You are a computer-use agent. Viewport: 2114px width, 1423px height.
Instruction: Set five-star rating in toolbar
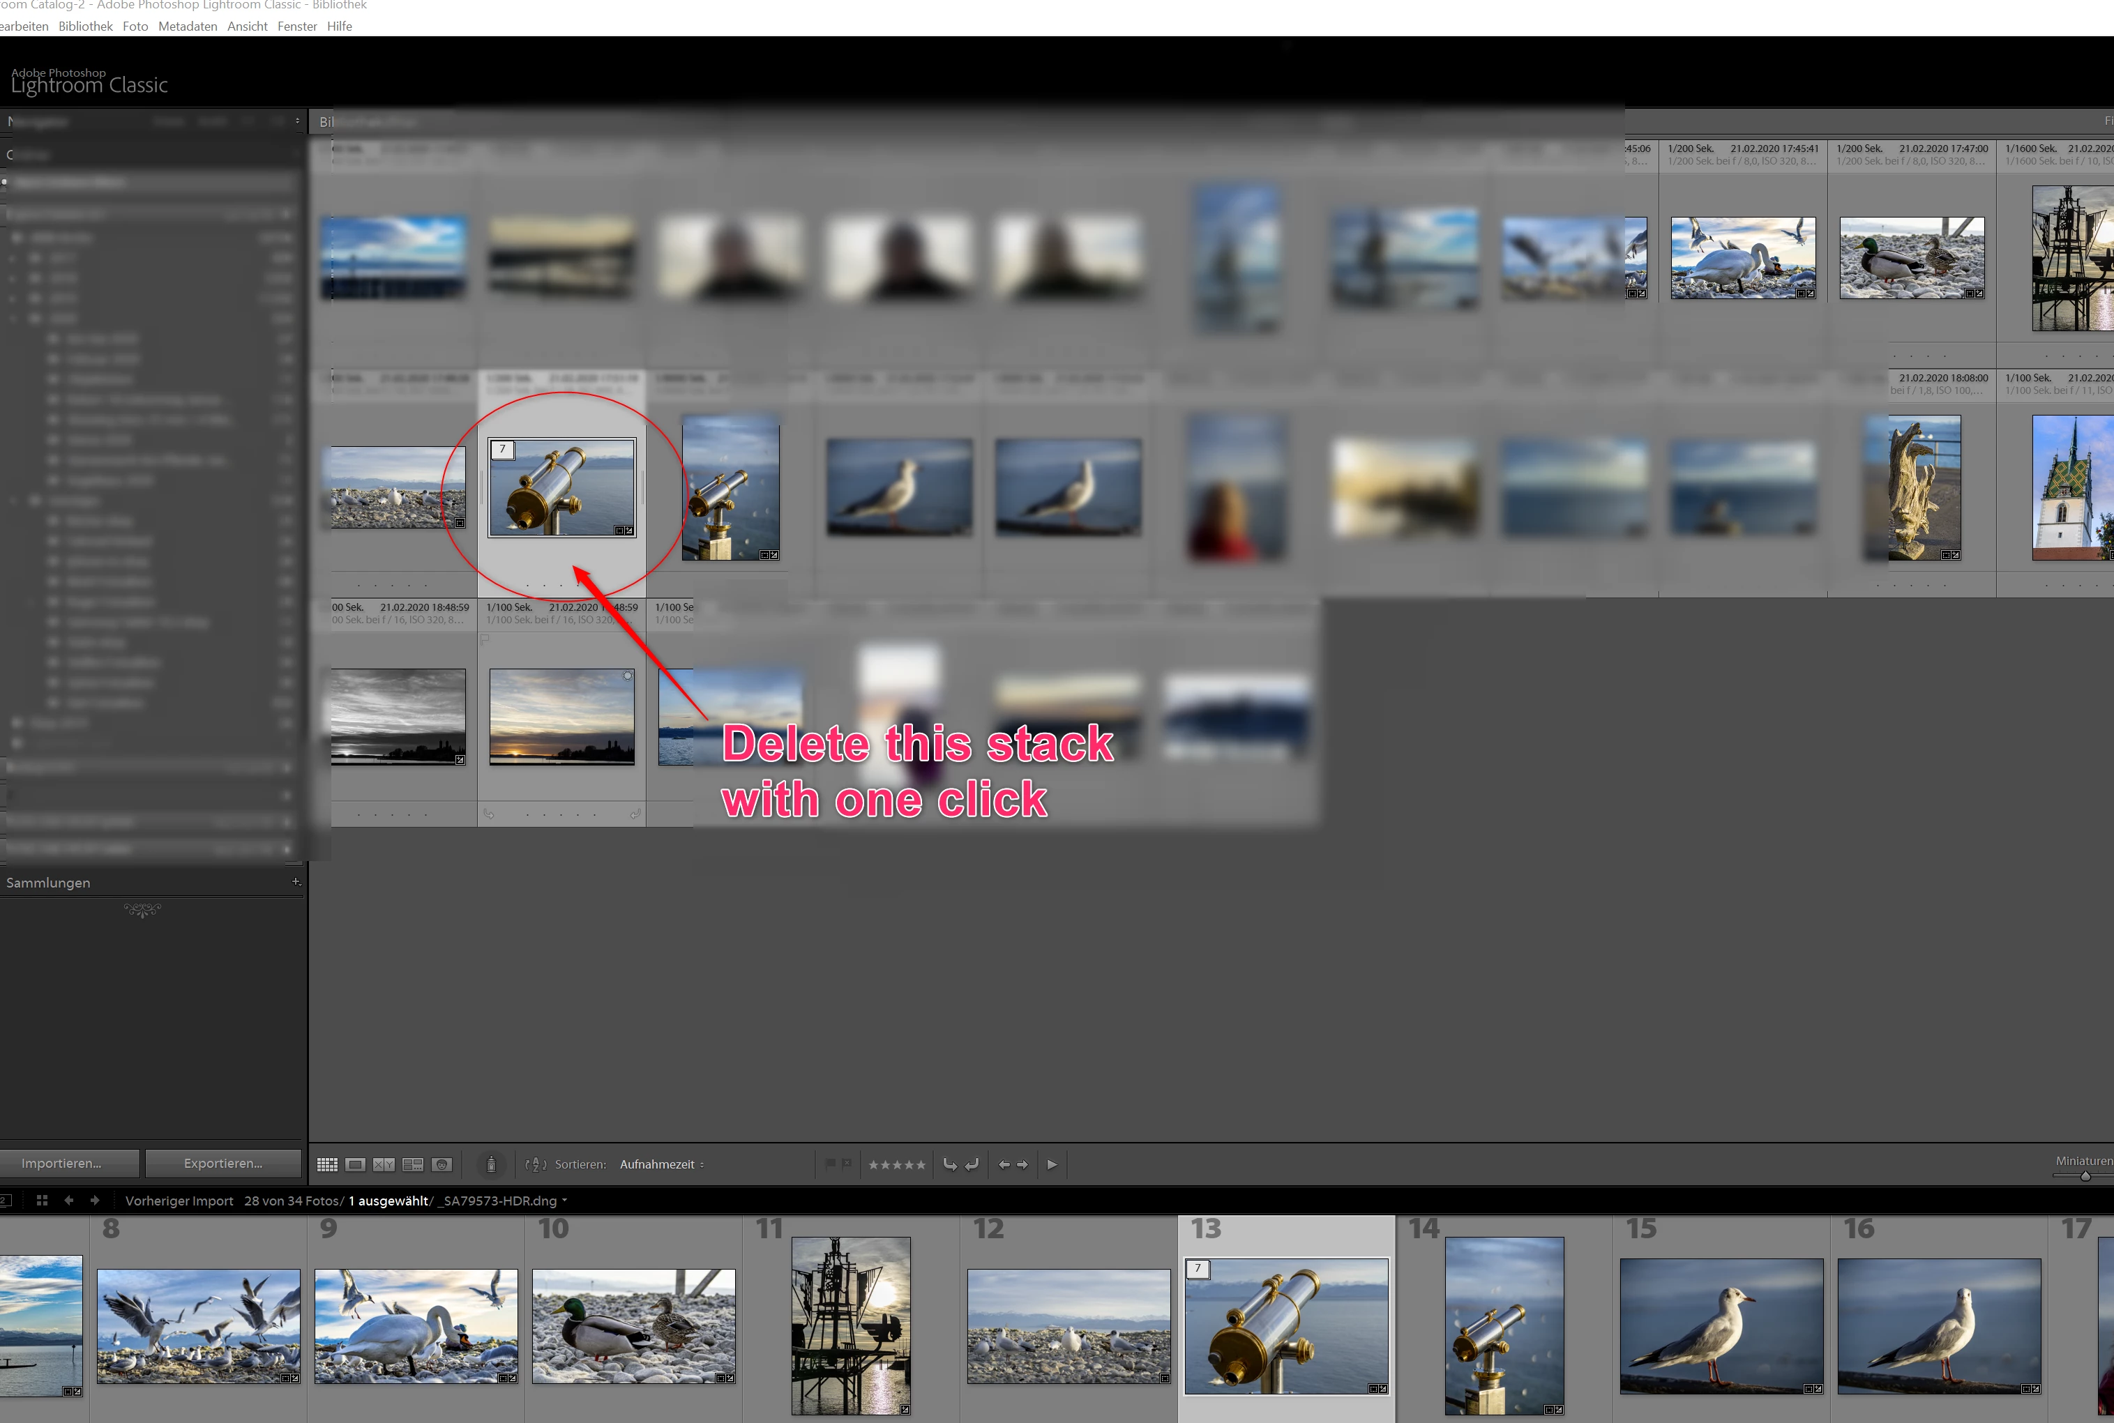coord(921,1164)
